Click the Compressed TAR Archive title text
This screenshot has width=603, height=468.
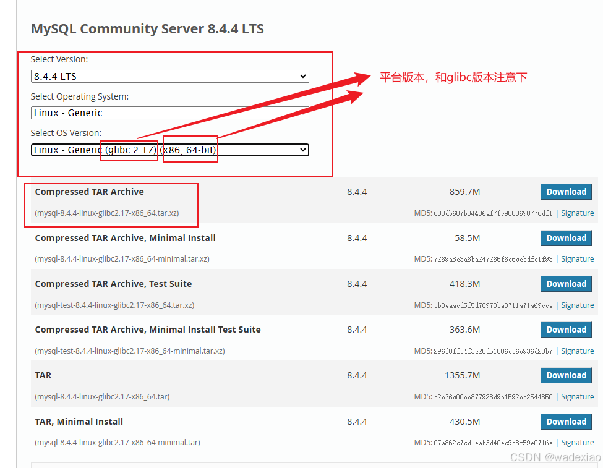pos(89,192)
